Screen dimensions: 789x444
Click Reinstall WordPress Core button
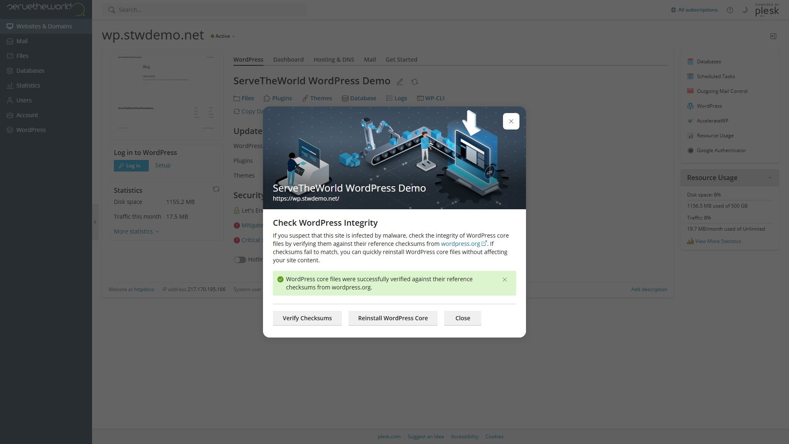point(393,318)
